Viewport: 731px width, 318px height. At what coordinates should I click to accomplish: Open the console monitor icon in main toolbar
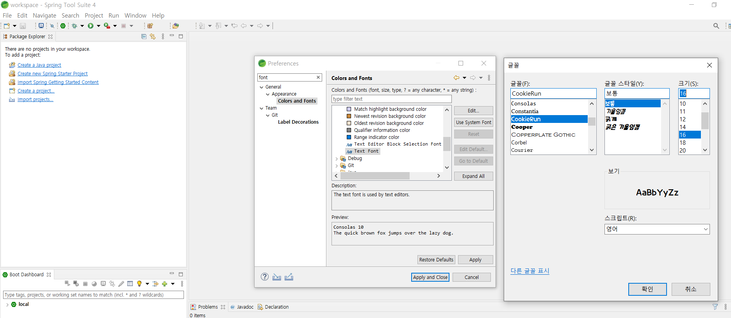(x=41, y=26)
